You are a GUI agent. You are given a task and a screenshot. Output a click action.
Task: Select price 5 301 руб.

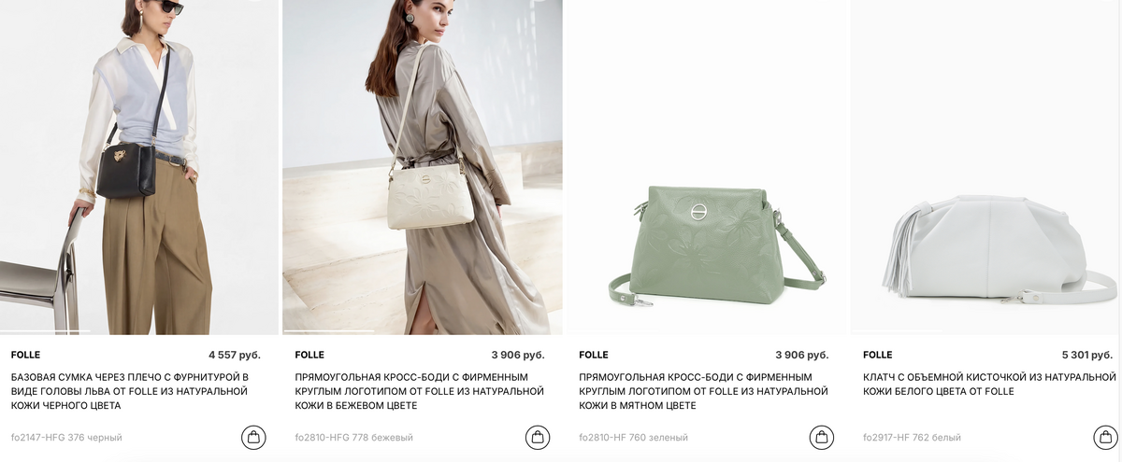pos(1087,355)
